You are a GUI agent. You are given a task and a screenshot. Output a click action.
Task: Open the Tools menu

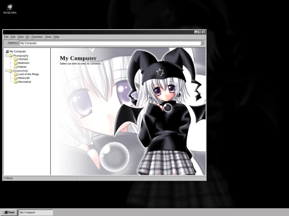[48, 37]
